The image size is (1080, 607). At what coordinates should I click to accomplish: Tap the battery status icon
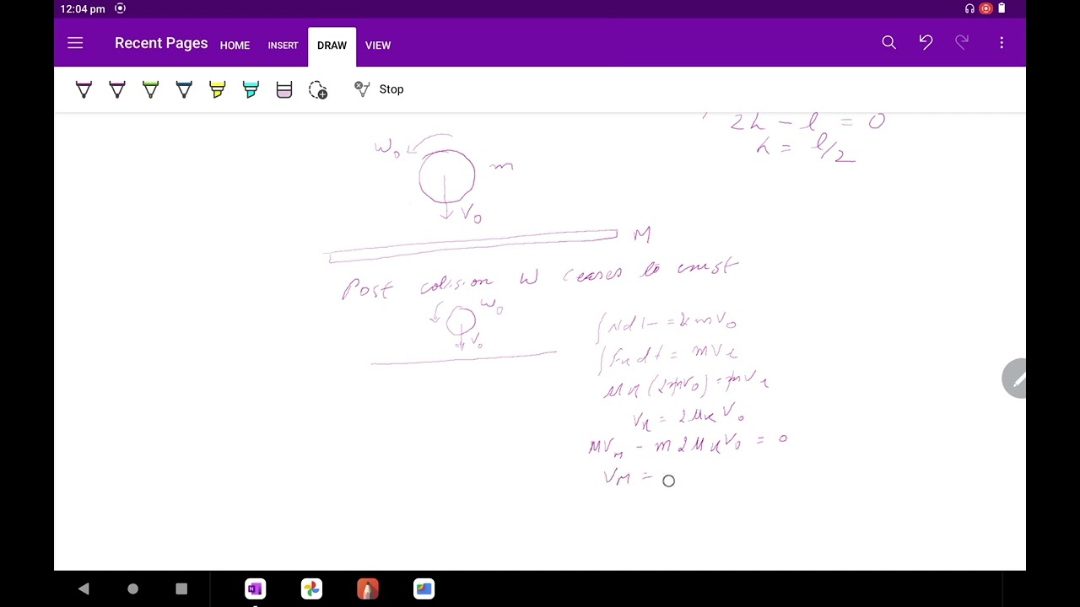pos(1002,8)
